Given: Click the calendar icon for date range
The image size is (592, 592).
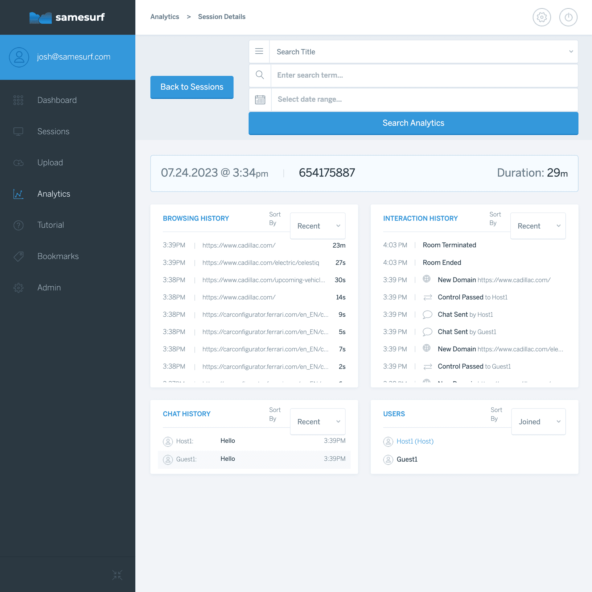Looking at the screenshot, I should (260, 100).
